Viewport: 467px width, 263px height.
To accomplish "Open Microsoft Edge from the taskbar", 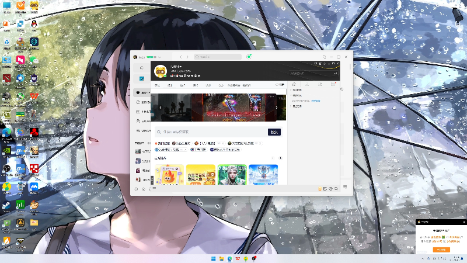I will coord(229,258).
